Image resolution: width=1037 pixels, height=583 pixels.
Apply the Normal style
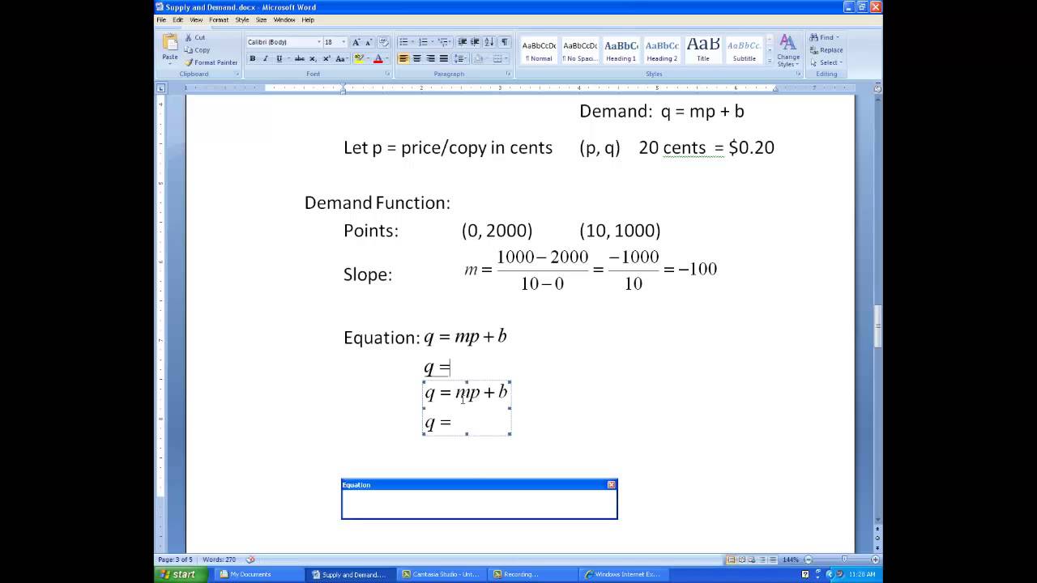539,50
